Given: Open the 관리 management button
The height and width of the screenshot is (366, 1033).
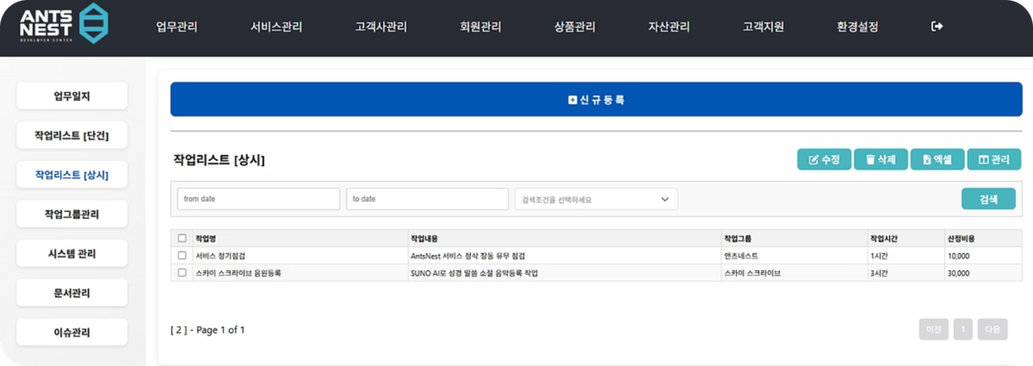Looking at the screenshot, I should point(994,160).
